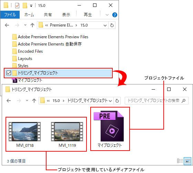
Task: Open the ファイル tab
Action: coord(10,15)
